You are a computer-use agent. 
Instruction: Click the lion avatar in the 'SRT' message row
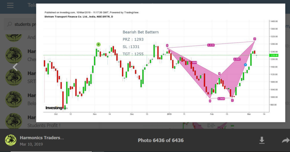tap(14, 77)
